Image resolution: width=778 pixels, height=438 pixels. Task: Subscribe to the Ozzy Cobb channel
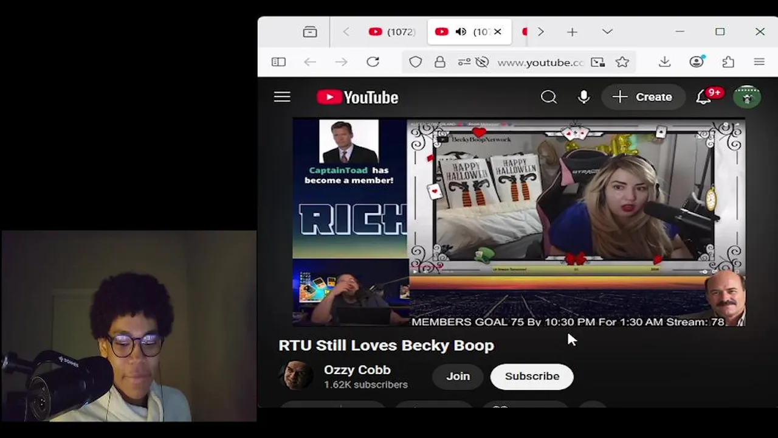tap(532, 377)
